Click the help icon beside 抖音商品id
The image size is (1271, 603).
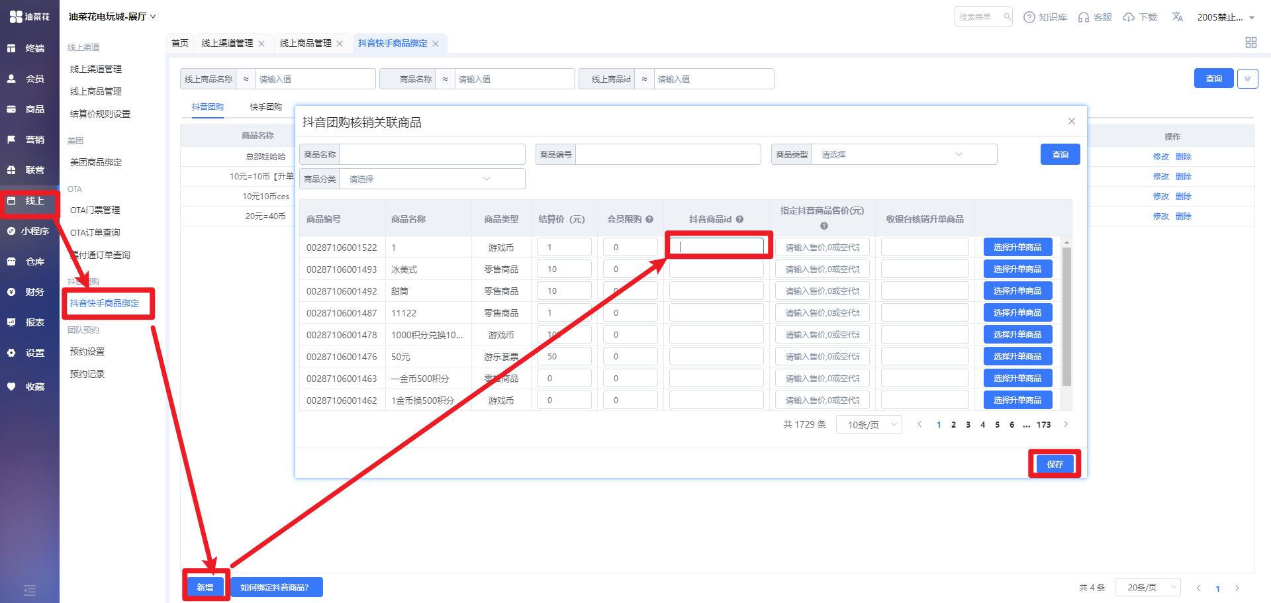[739, 219]
